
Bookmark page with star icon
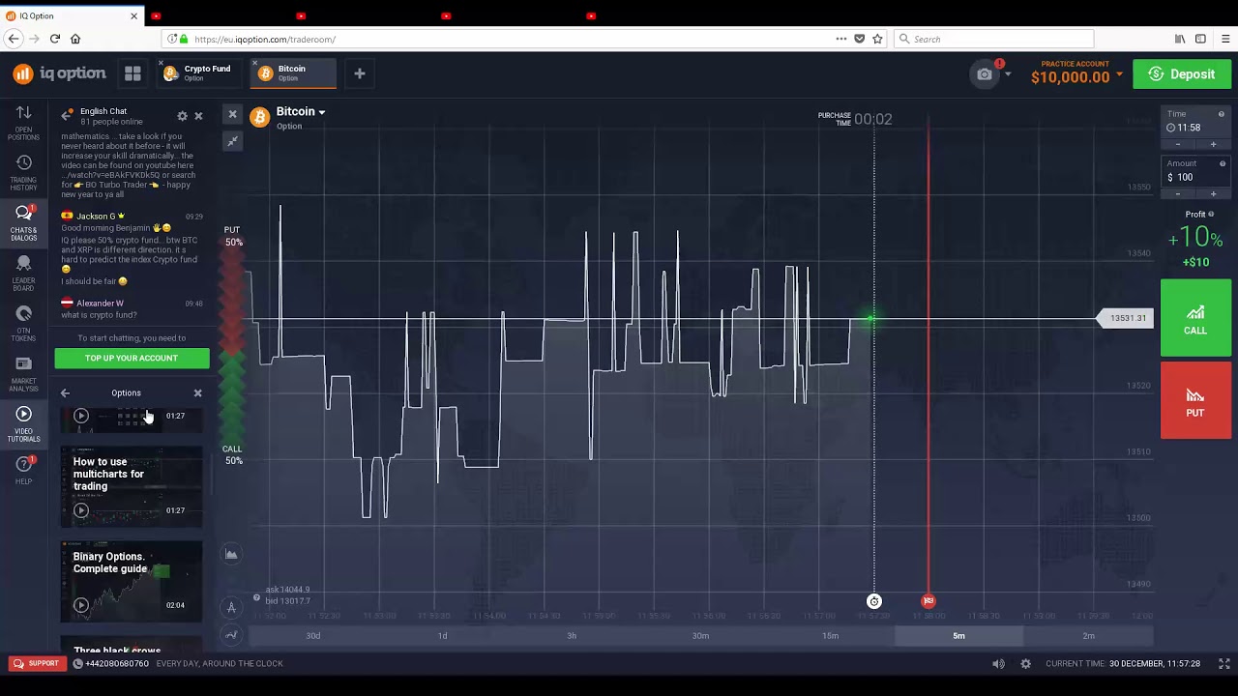(x=877, y=39)
